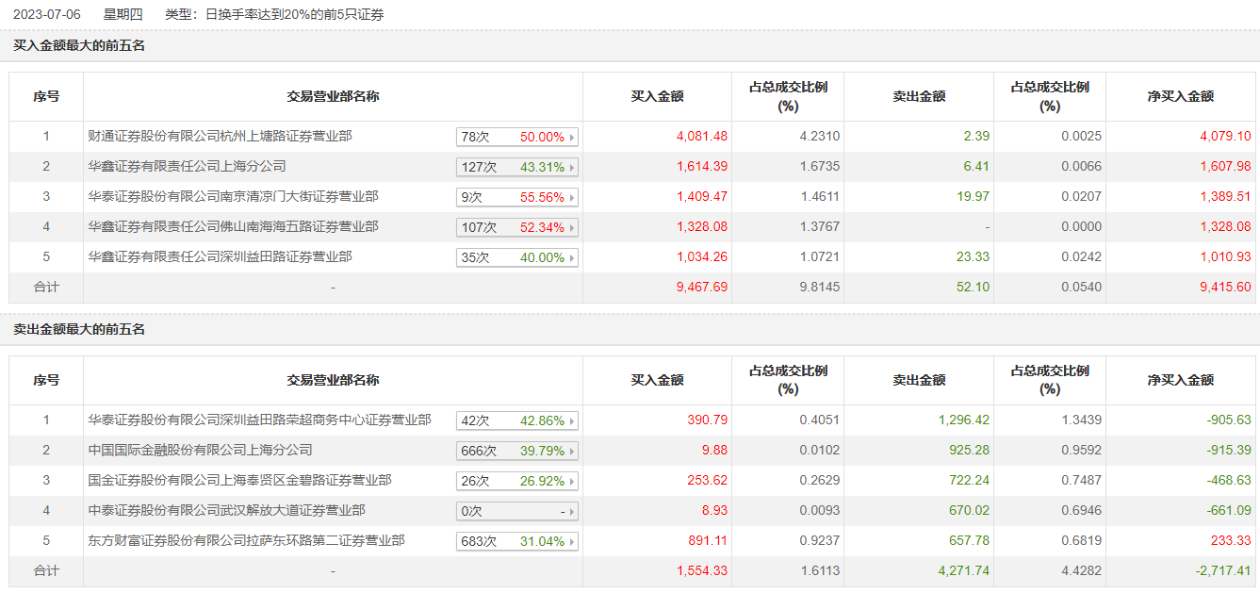1260x593 pixels.
Task: Click 中泰证券武汉解放大道证券营业部 link
Action: 226,511
